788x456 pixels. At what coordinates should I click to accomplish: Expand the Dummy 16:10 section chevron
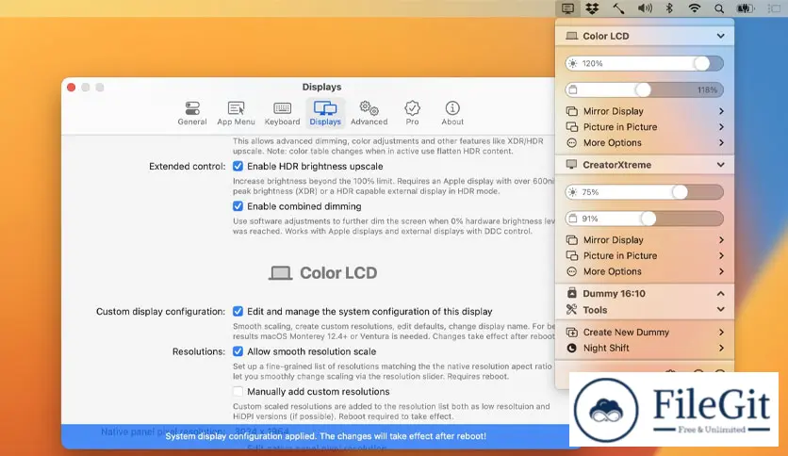[721, 294]
